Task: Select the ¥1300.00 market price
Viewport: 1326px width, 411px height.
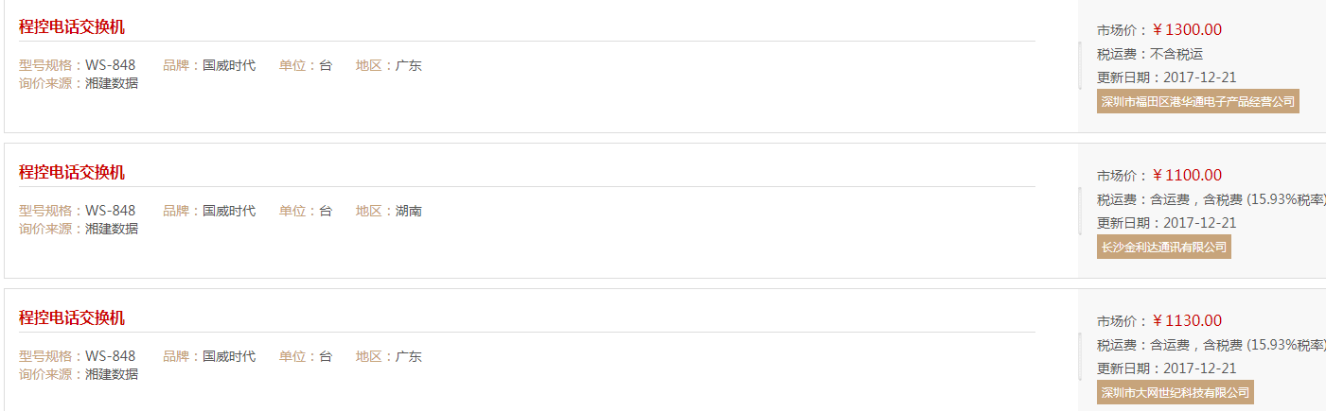Action: (1187, 29)
